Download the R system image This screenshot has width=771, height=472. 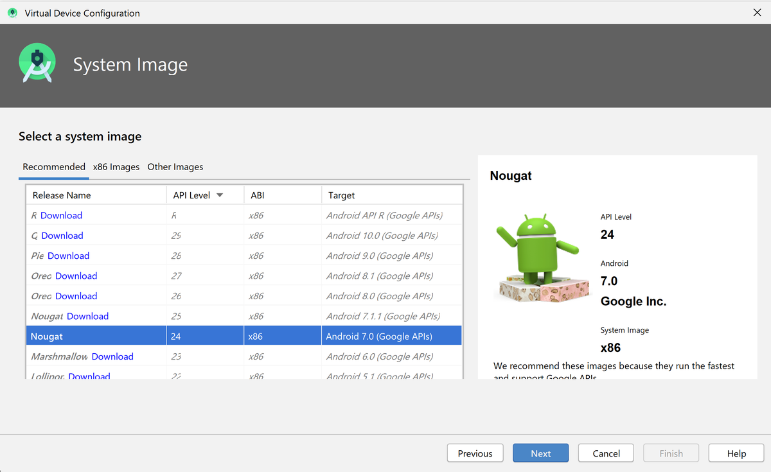point(61,214)
